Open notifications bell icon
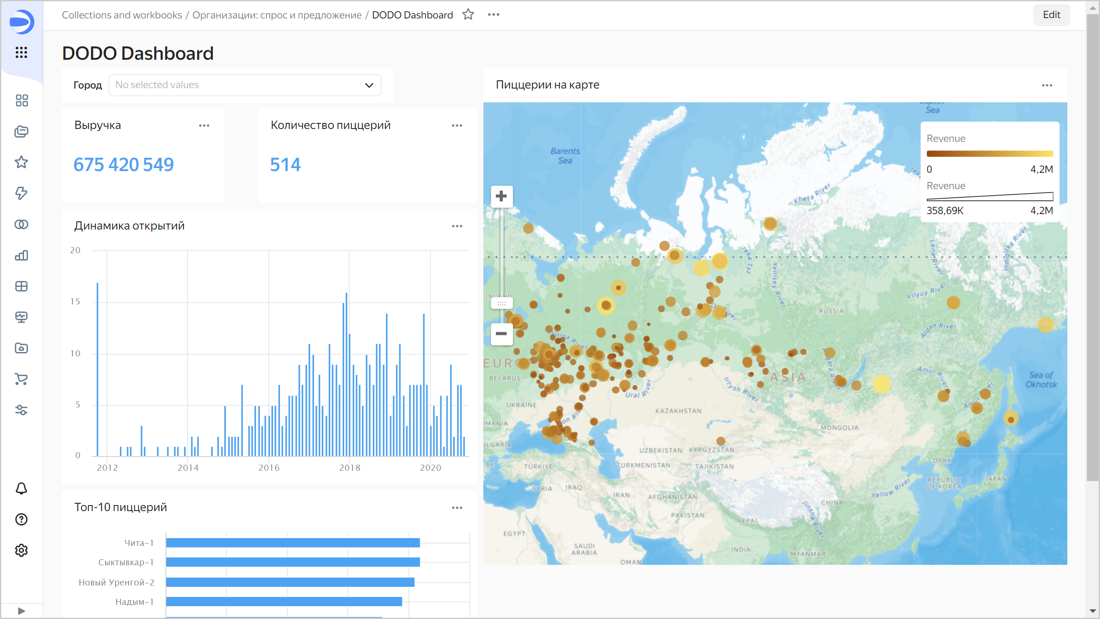 pos(21,488)
